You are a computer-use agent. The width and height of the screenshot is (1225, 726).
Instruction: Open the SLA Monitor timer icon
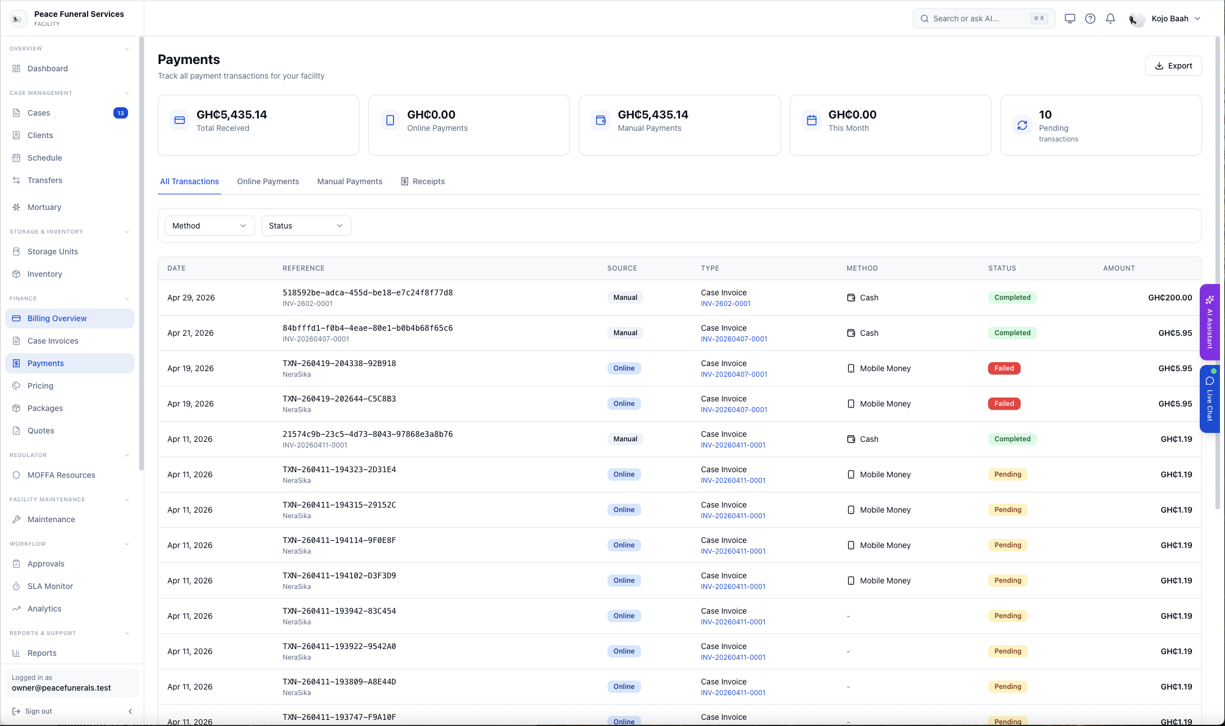click(16, 586)
